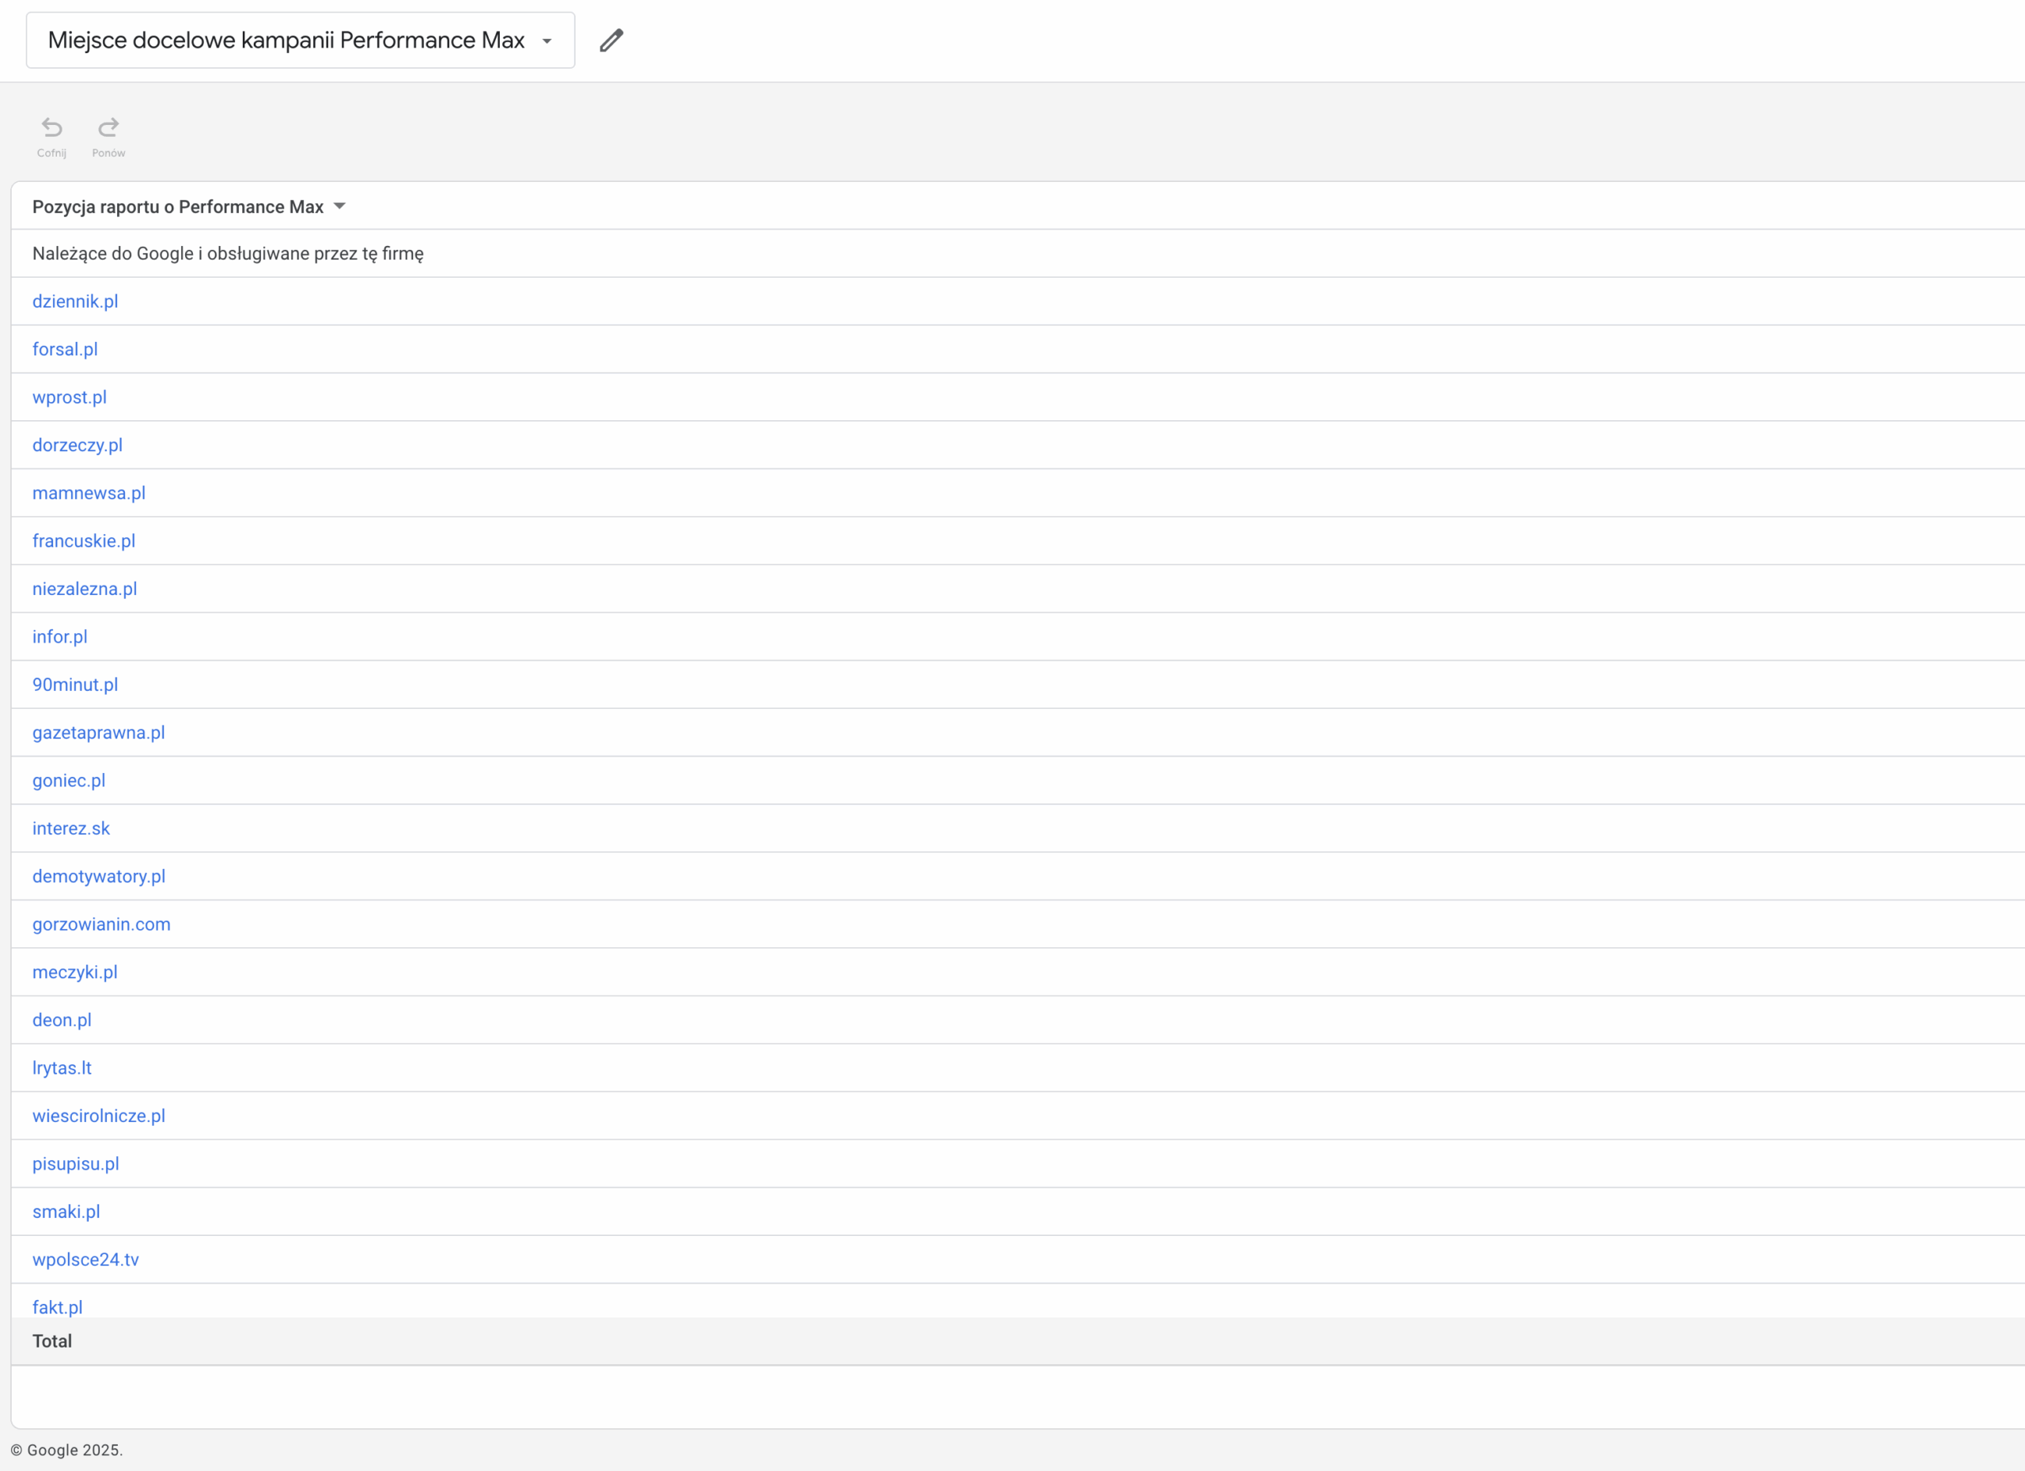Viewport: 2025px width, 1471px height.
Task: Click the Total row label
Action: pos(51,1341)
